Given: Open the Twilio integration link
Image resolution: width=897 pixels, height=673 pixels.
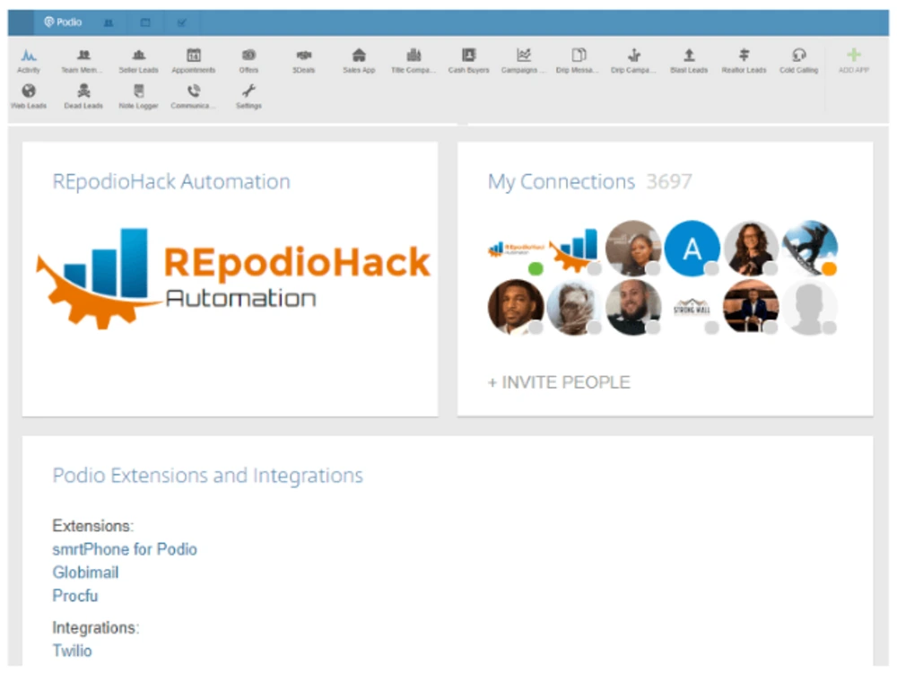Looking at the screenshot, I should (72, 651).
